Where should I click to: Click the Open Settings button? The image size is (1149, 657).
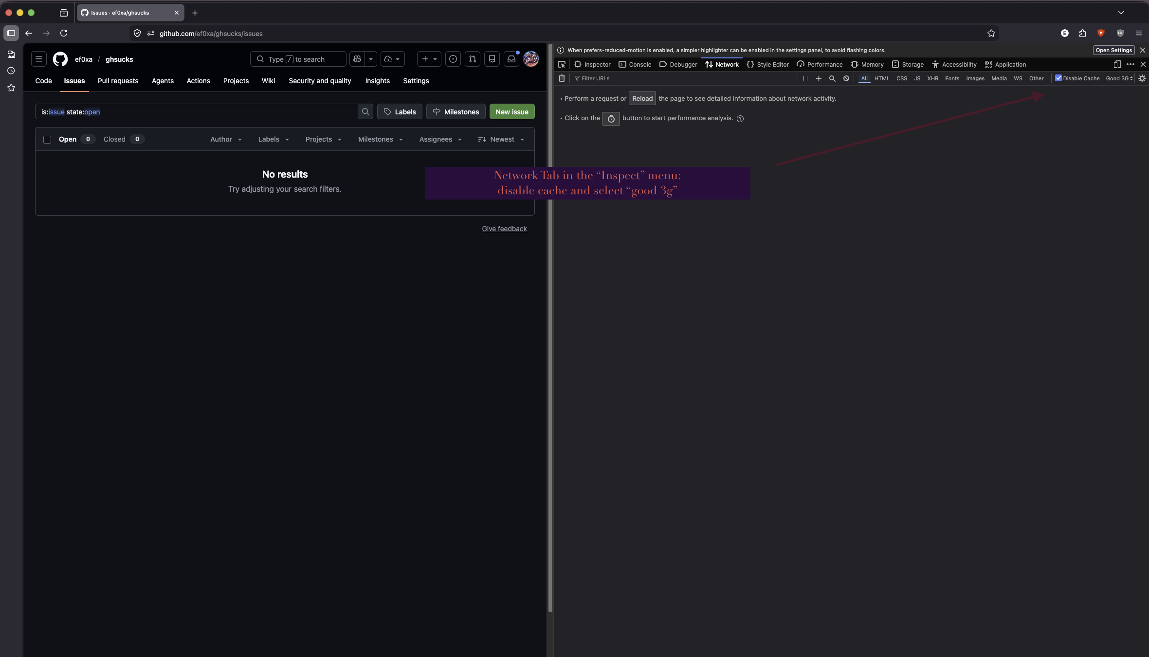coord(1113,50)
